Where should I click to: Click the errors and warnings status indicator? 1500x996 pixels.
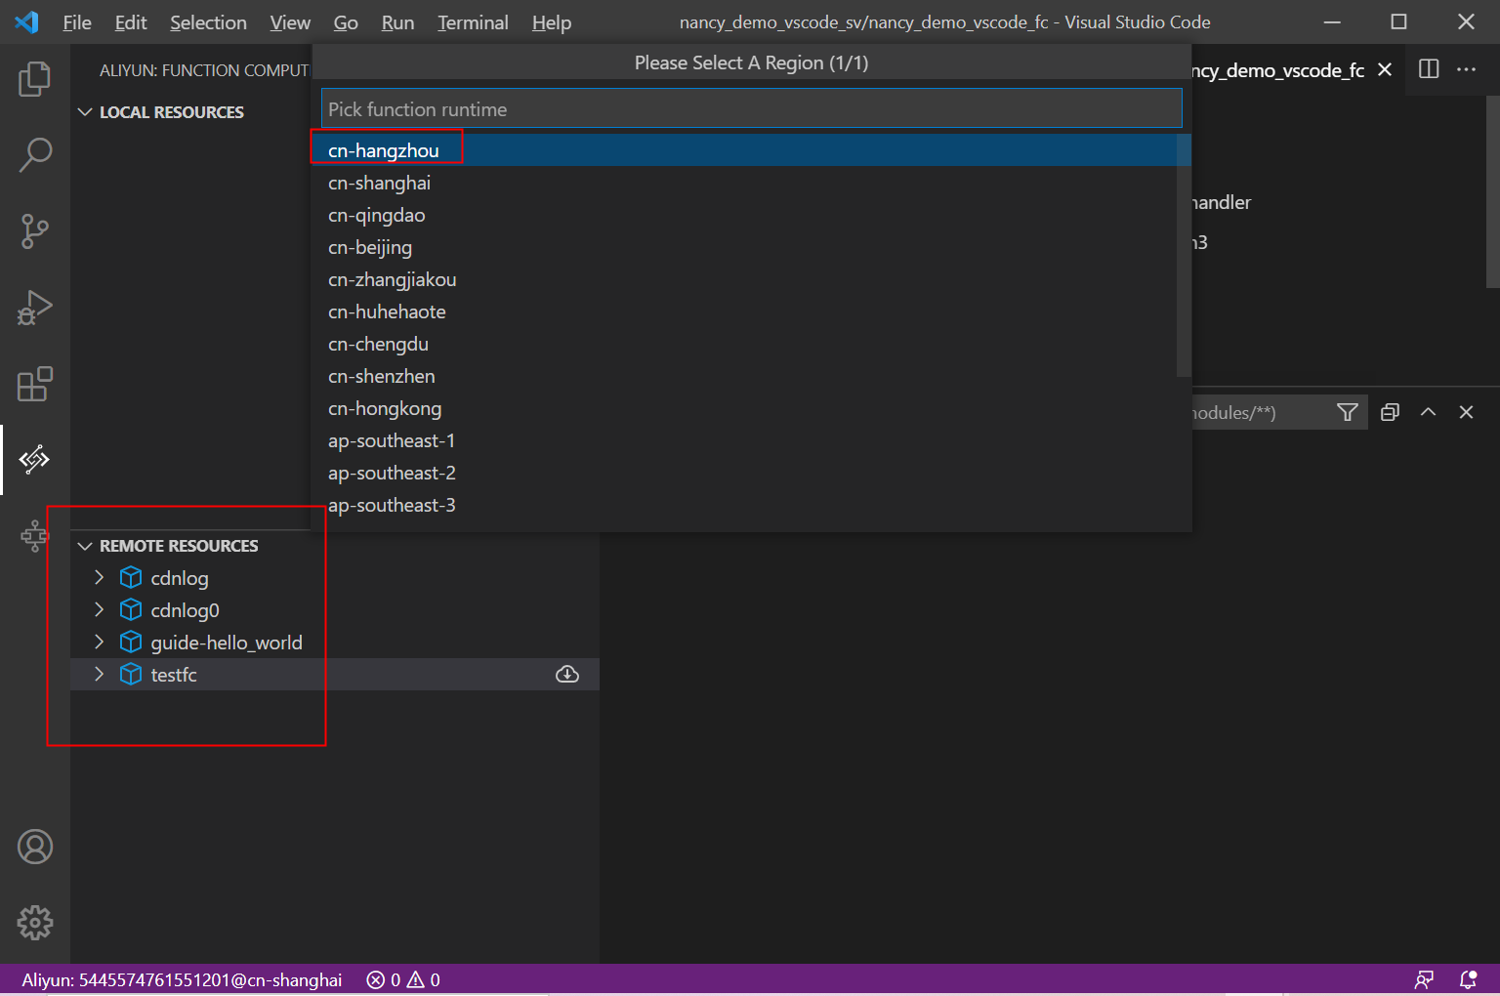(403, 979)
